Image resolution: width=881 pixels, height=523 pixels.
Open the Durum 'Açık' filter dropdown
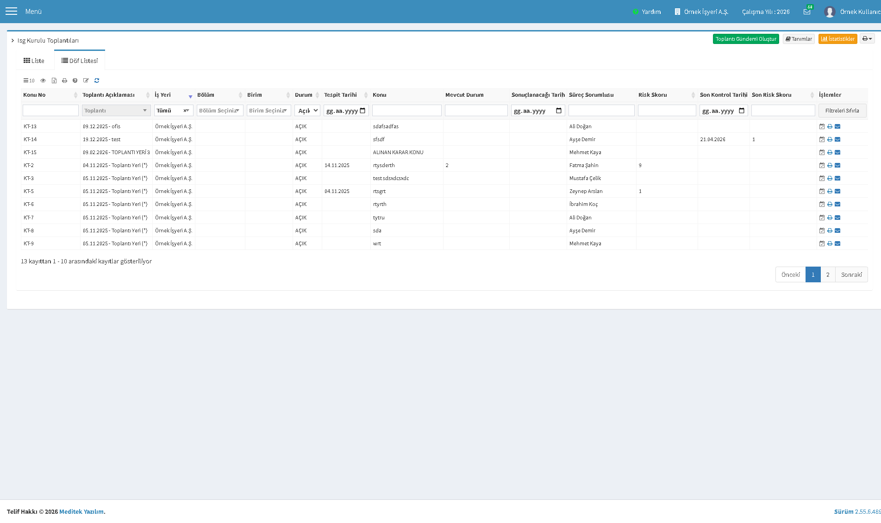(x=307, y=111)
